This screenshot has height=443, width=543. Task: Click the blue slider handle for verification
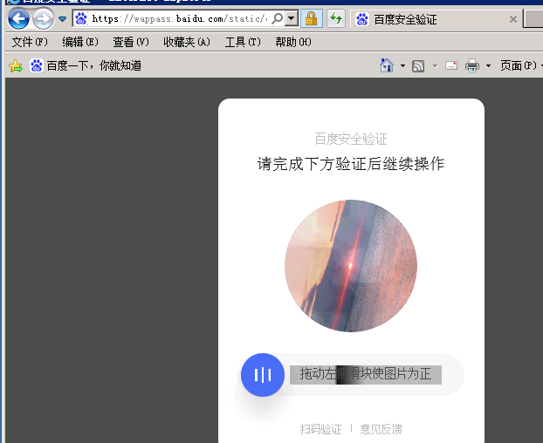pyautogui.click(x=263, y=375)
